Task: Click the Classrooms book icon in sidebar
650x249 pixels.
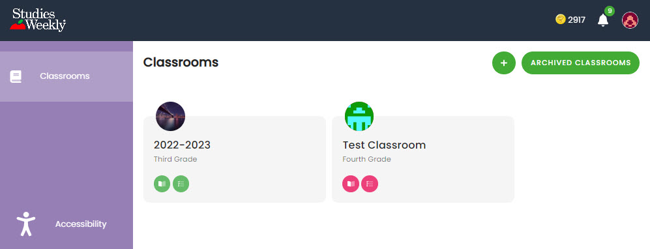Action: (x=16, y=77)
